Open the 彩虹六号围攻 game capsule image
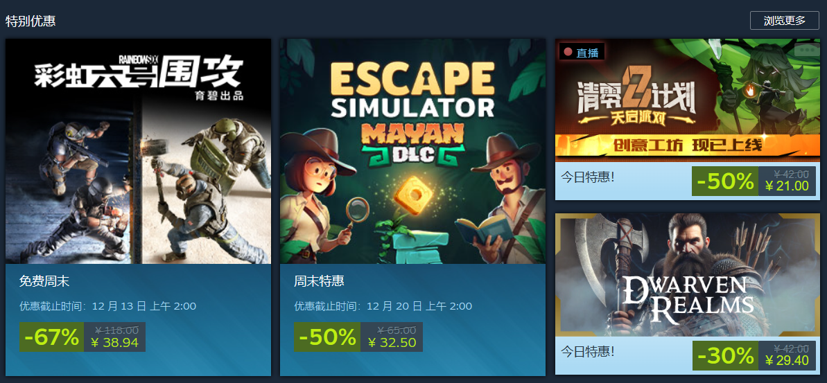This screenshot has width=827, height=383. click(x=138, y=151)
